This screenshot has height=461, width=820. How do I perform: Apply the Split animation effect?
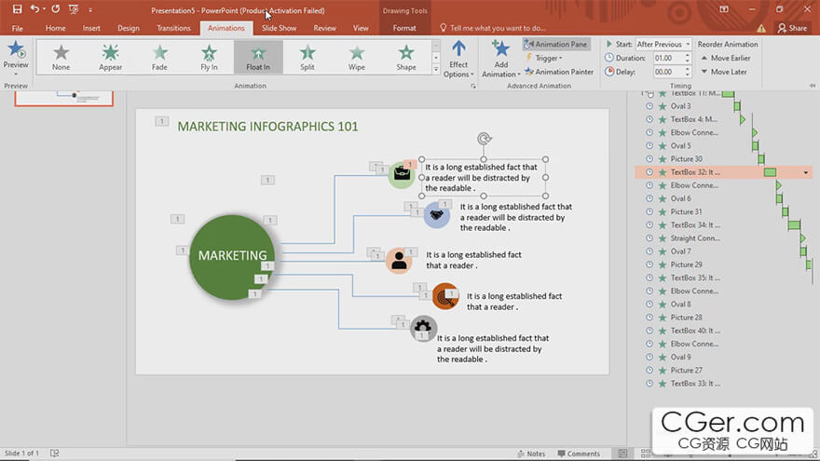[x=307, y=57]
